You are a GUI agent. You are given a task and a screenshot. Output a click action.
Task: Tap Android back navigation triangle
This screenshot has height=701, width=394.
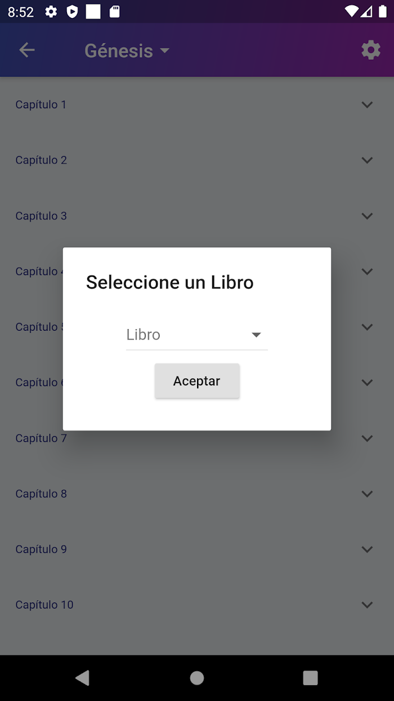83,678
